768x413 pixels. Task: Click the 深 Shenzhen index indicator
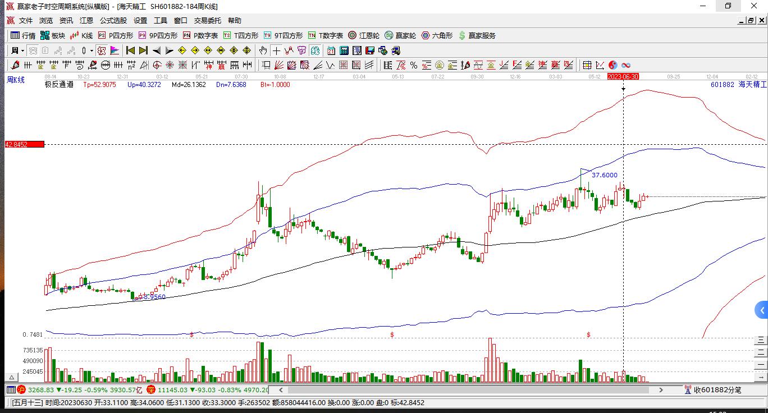pos(151,390)
